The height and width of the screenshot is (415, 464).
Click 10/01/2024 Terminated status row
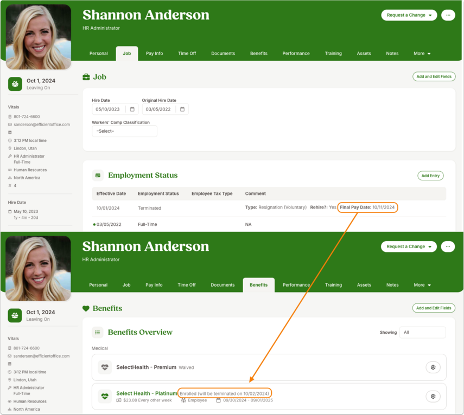(269, 208)
